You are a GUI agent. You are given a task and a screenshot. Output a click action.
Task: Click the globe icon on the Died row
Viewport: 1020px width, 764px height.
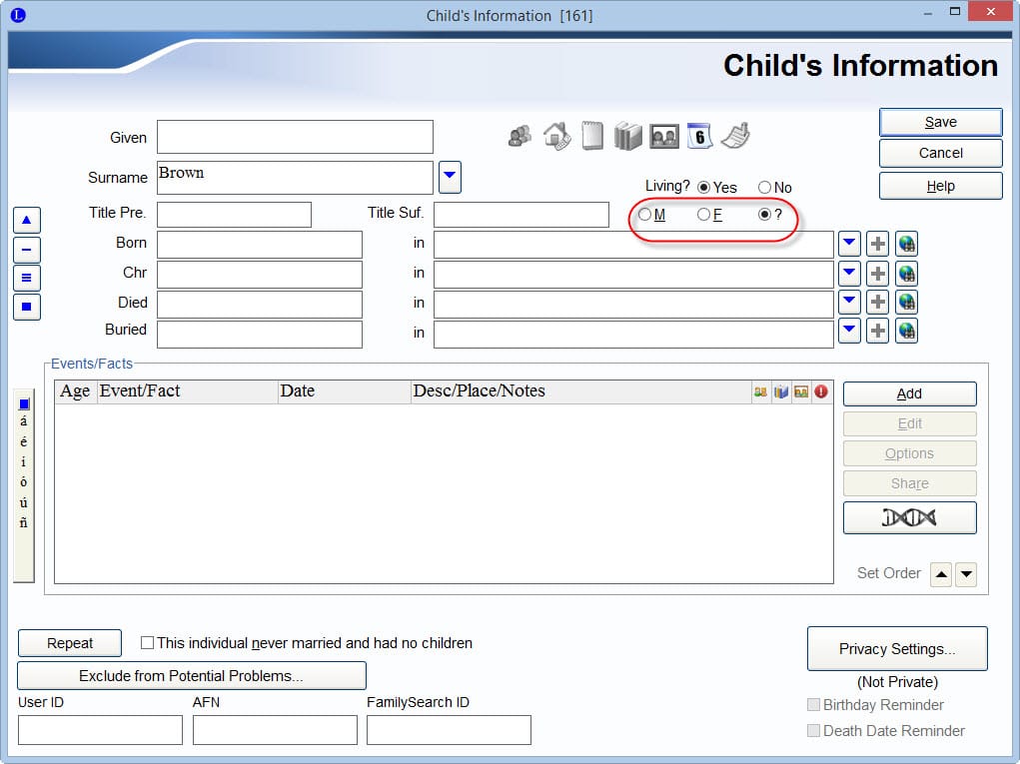906,302
